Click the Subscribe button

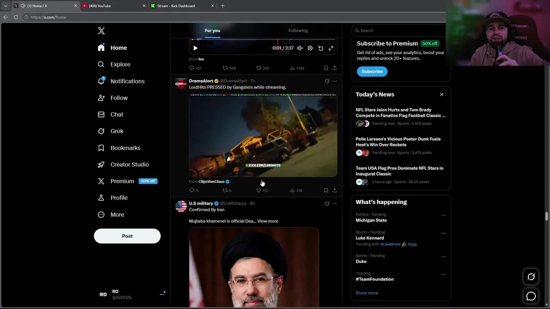(x=372, y=71)
